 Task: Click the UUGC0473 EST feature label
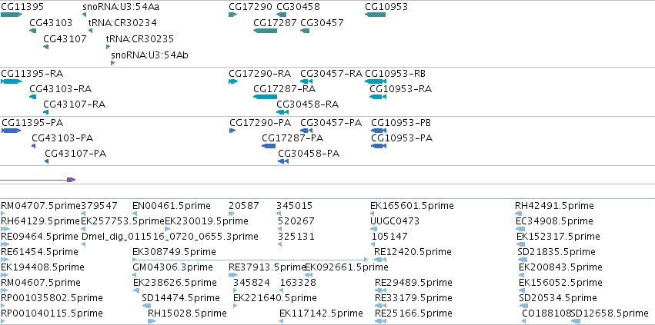(x=395, y=221)
